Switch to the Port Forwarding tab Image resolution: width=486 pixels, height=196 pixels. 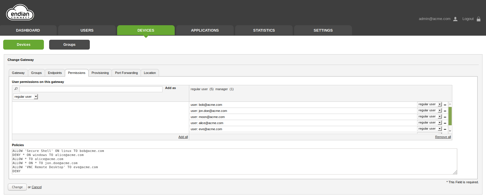[x=126, y=73]
